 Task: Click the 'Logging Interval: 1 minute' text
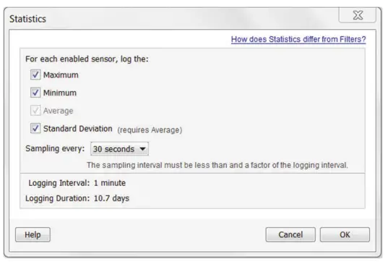(77, 183)
